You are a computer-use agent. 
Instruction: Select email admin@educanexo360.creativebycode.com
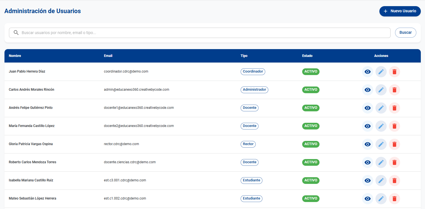[137, 90]
